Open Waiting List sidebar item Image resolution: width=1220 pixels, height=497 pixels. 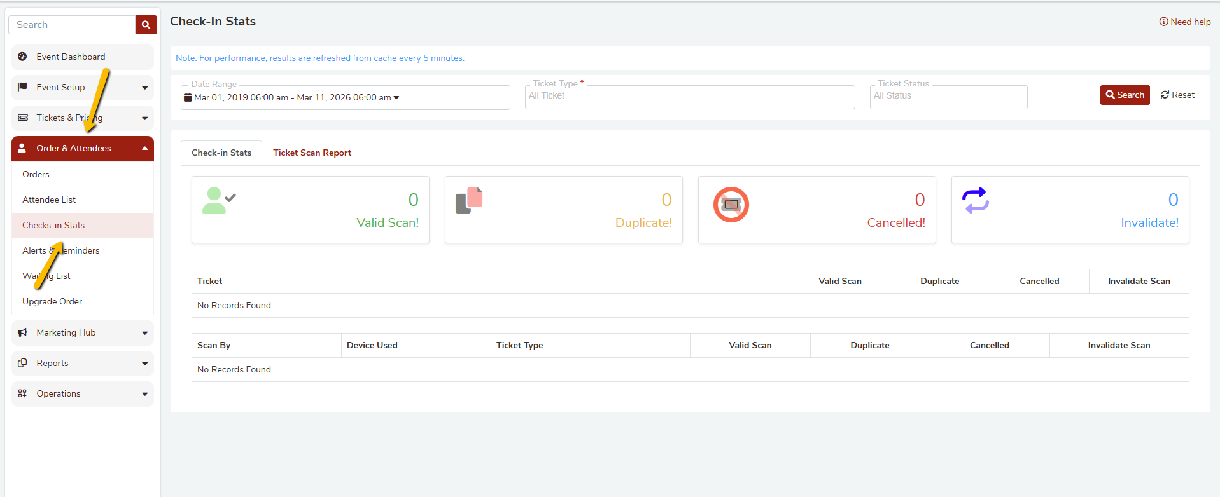coord(83,276)
